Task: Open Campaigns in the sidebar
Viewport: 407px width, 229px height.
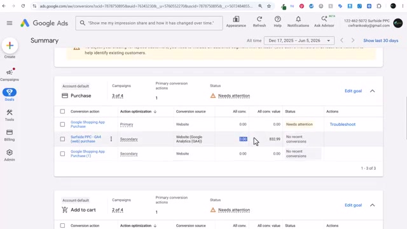Action: tap(10, 75)
